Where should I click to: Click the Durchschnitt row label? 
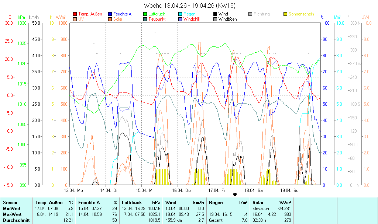point(15,220)
